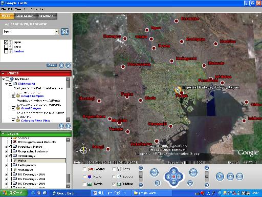The image size is (262, 197).
Task: Switch to the Local Search tab
Action: coord(25,16)
